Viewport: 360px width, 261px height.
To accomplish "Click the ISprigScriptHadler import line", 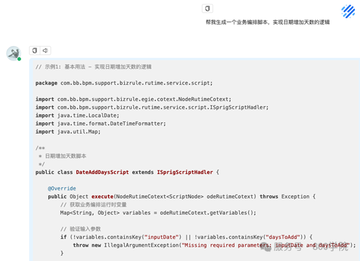I will pos(152,107).
